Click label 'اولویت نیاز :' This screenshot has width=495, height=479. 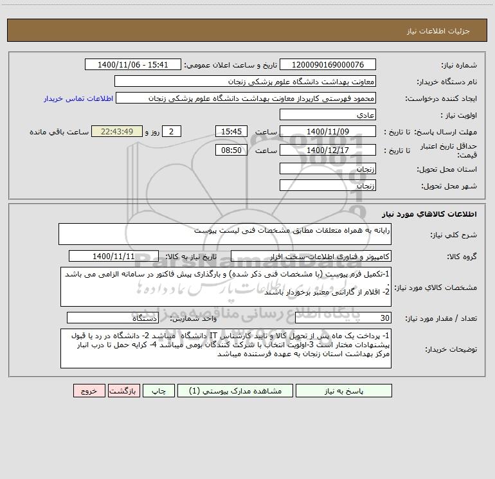(x=459, y=115)
